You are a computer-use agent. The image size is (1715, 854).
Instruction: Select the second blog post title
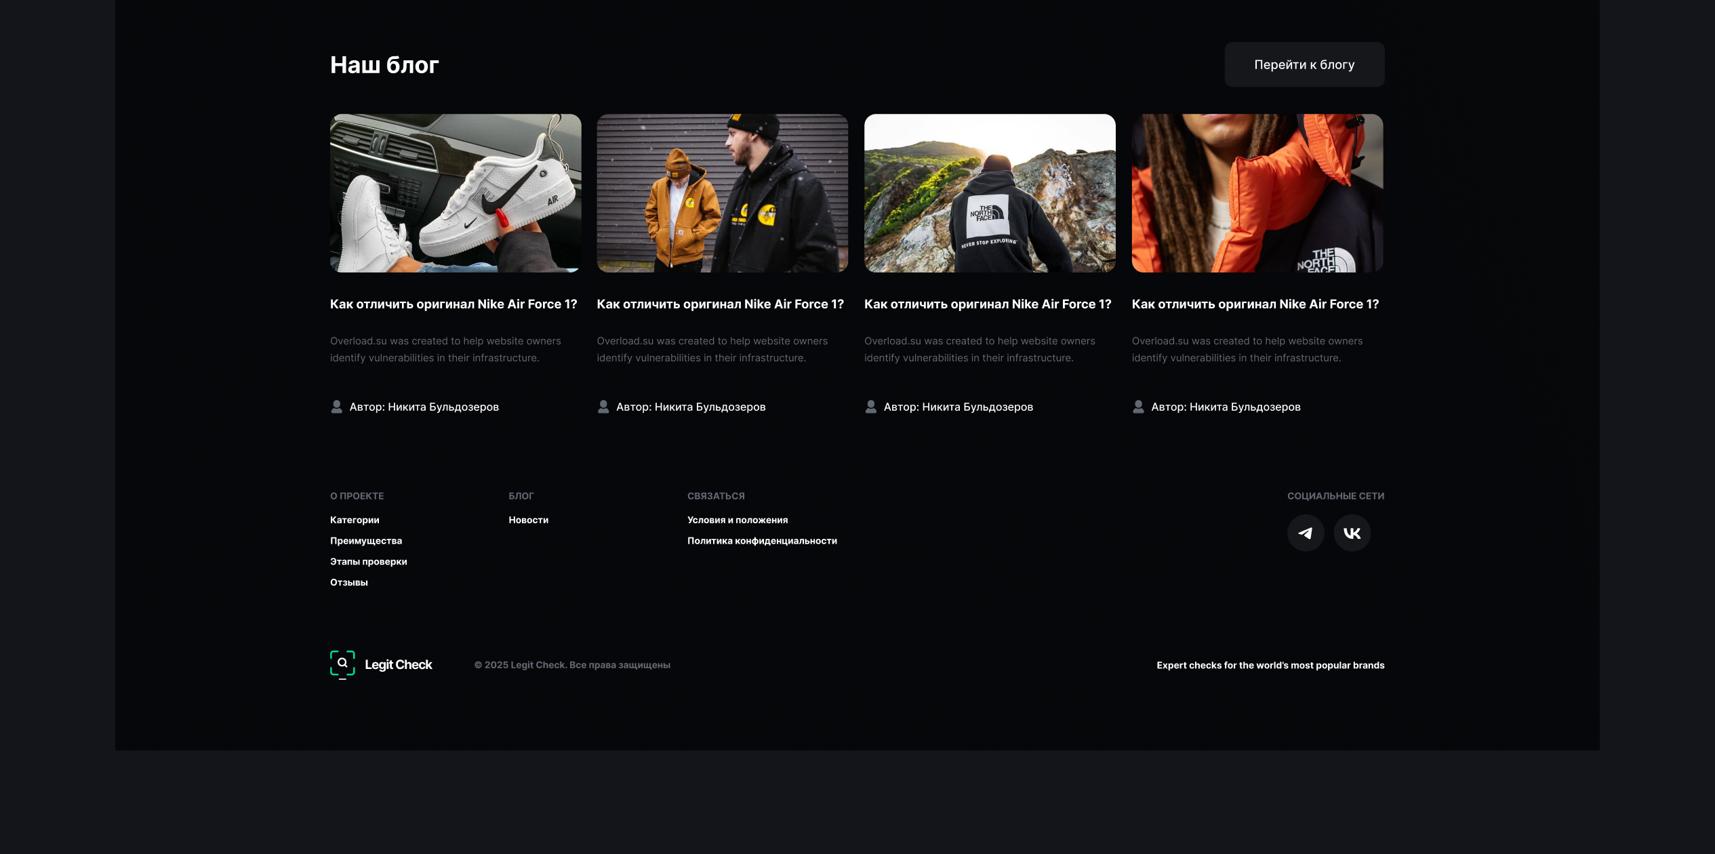[x=720, y=304]
